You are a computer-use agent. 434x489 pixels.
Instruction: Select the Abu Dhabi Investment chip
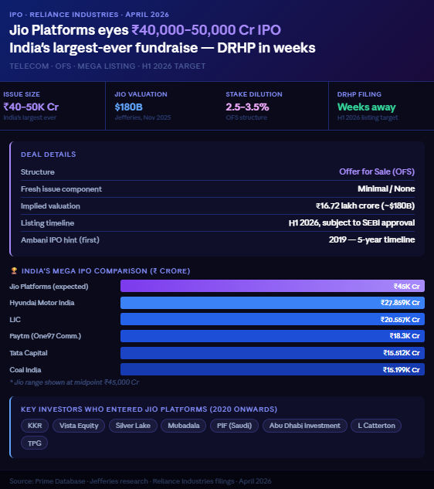click(304, 426)
